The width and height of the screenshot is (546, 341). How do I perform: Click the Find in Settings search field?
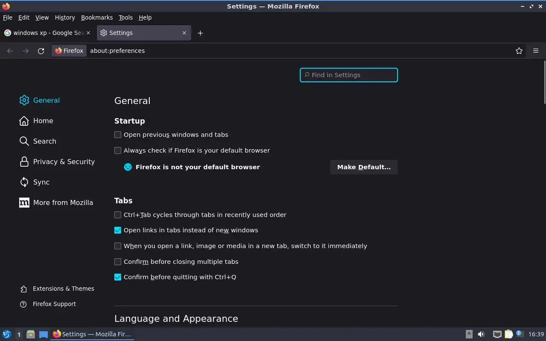(x=349, y=75)
